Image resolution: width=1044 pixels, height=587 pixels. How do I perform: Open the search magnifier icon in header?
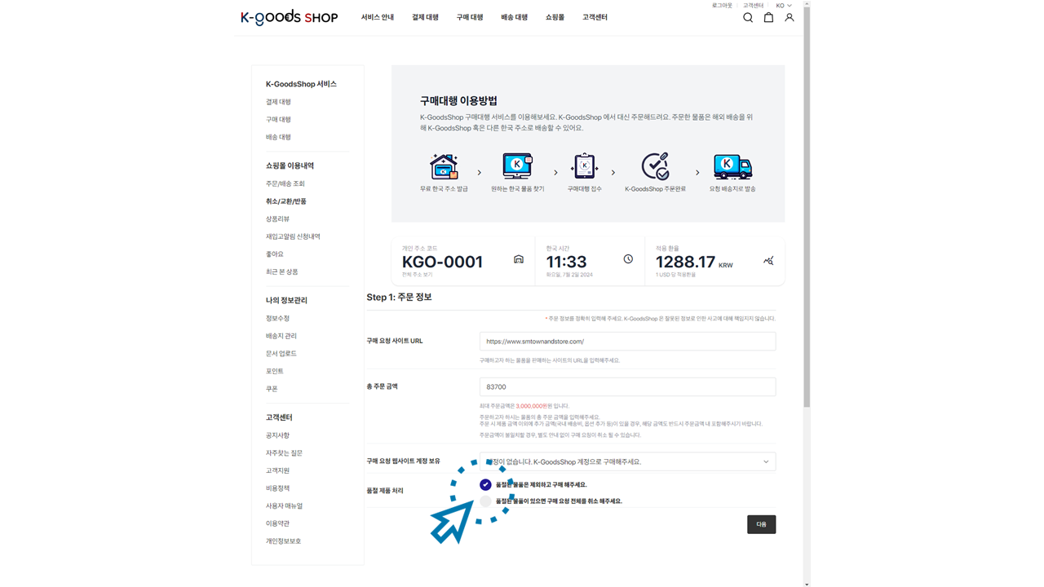coord(747,17)
